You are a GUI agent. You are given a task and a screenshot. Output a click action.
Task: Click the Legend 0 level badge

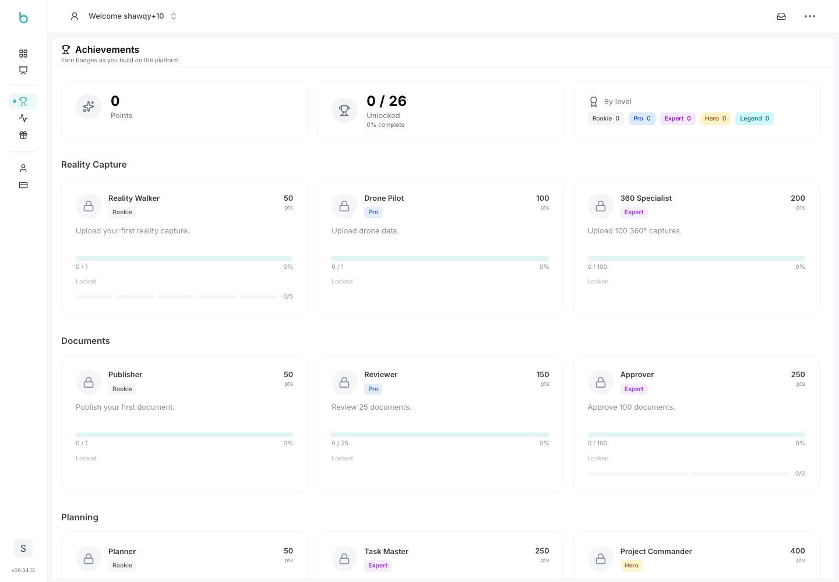(755, 119)
